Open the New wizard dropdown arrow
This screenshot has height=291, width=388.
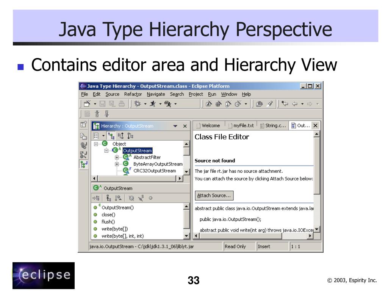click(x=95, y=104)
